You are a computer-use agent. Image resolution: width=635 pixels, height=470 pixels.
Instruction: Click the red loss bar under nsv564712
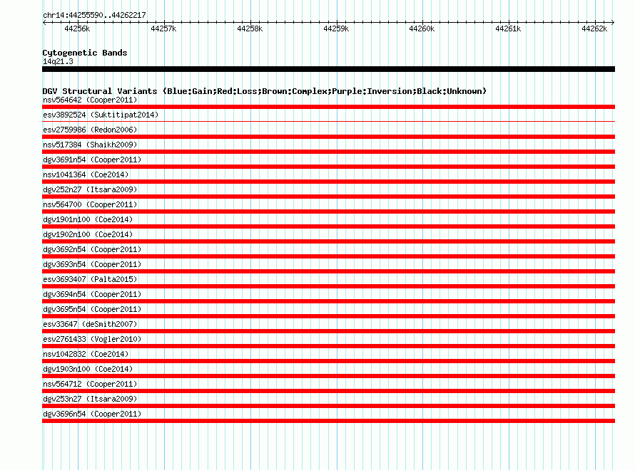pyautogui.click(x=328, y=391)
